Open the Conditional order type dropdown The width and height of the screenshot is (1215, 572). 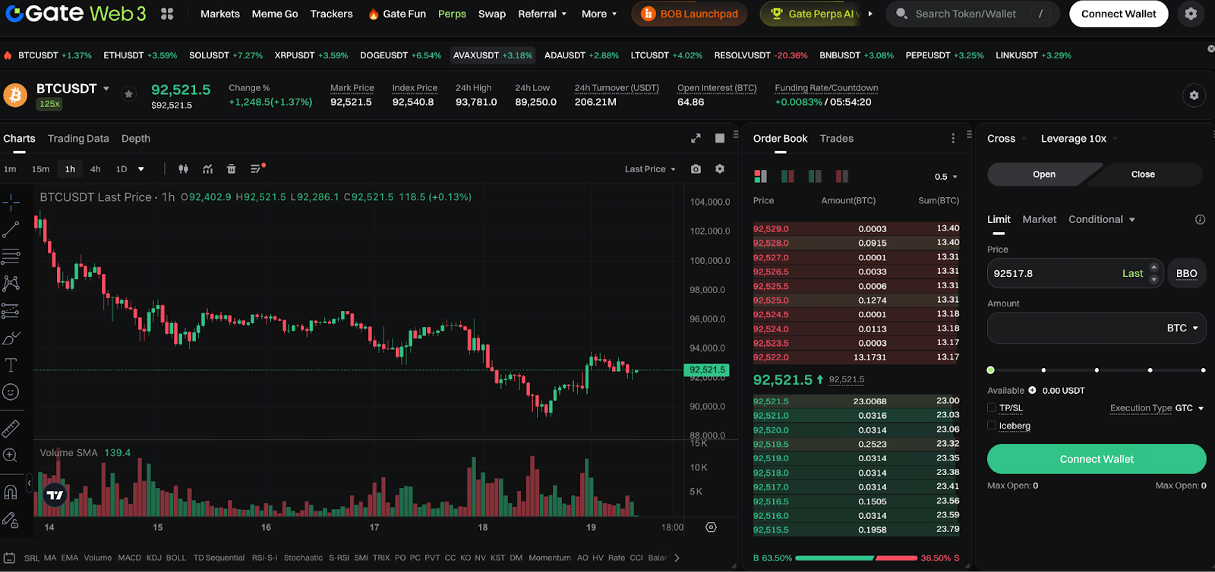click(1102, 219)
